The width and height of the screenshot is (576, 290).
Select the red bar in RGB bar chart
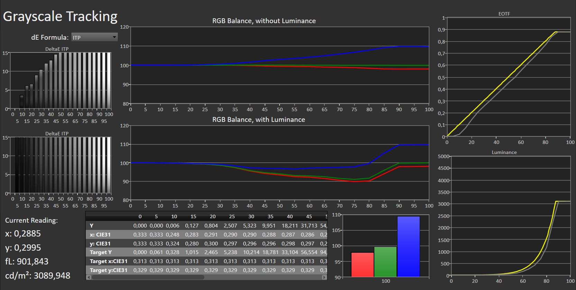tap(362, 264)
